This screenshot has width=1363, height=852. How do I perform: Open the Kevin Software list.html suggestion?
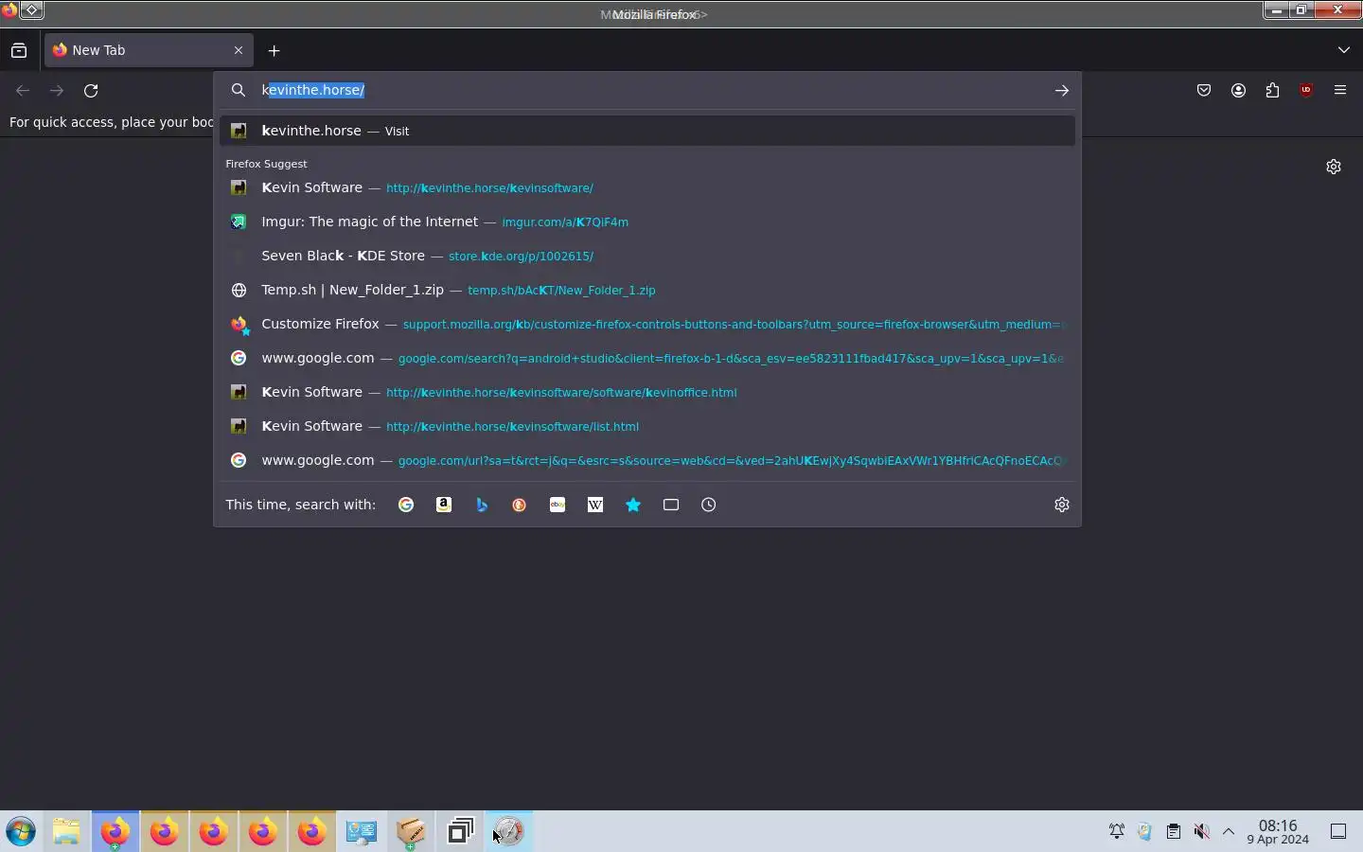click(x=647, y=426)
